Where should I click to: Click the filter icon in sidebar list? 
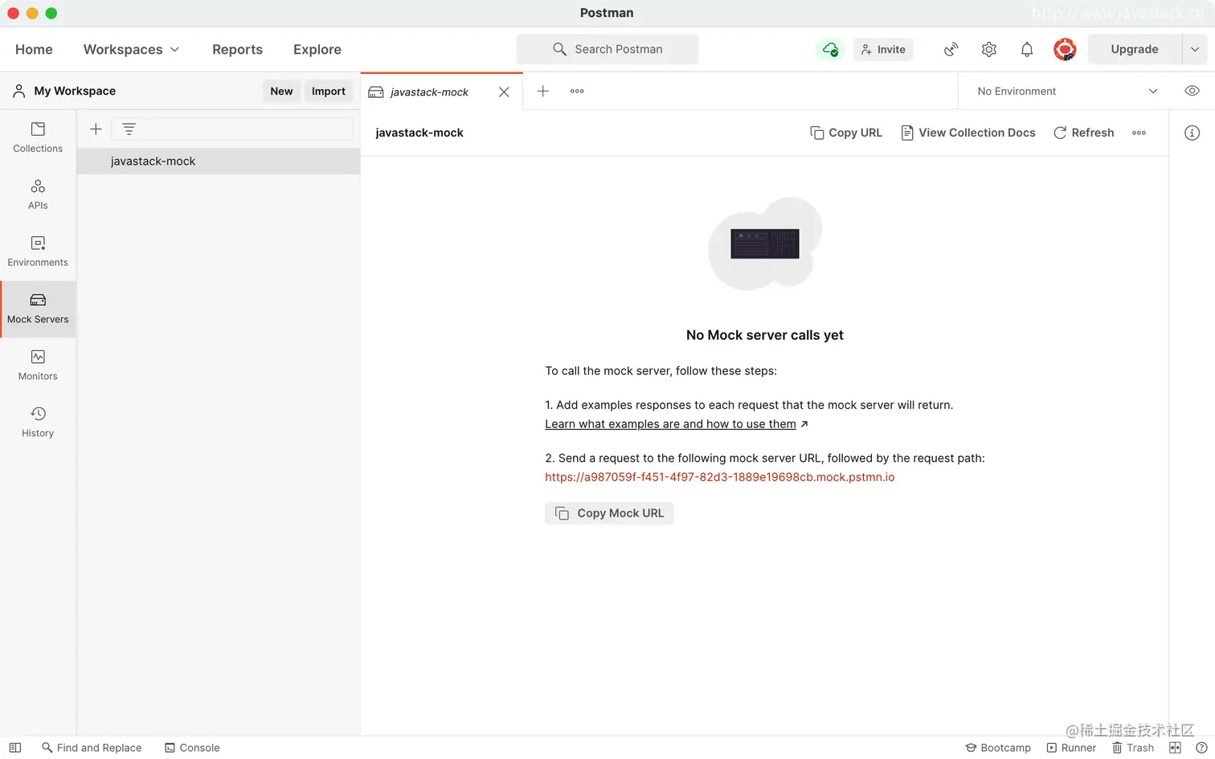click(129, 129)
